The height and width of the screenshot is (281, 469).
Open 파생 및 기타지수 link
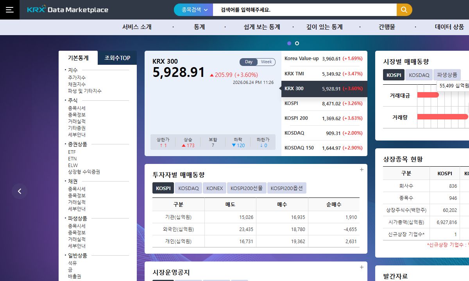(x=85, y=91)
